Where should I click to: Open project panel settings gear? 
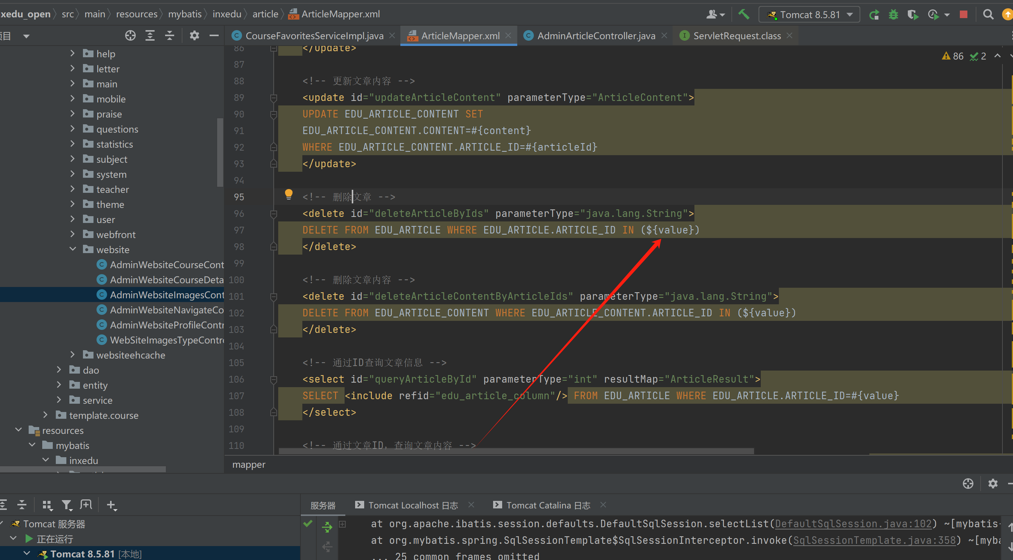pos(194,36)
